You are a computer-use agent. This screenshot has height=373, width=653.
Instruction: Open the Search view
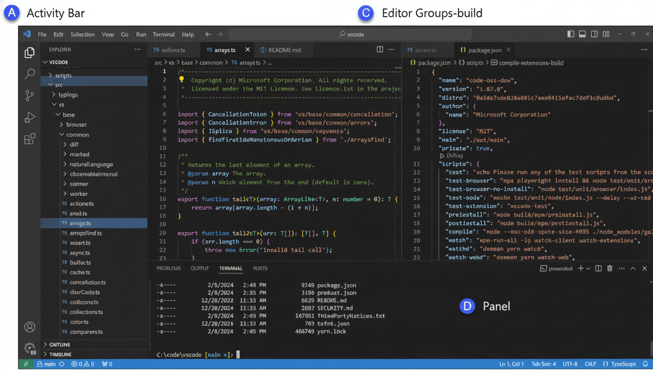pos(30,74)
